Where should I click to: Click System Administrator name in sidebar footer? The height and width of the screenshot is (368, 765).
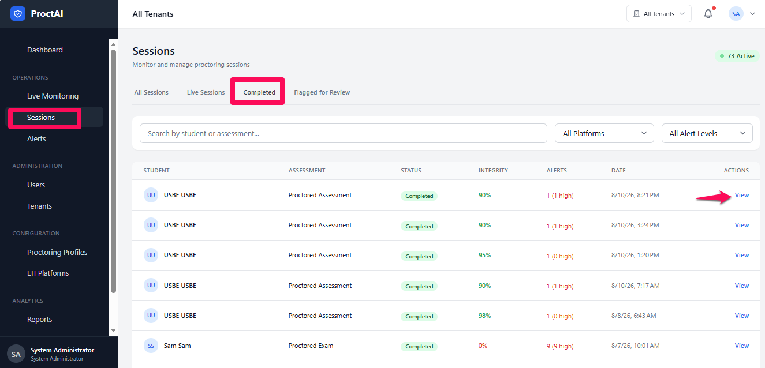click(x=62, y=350)
